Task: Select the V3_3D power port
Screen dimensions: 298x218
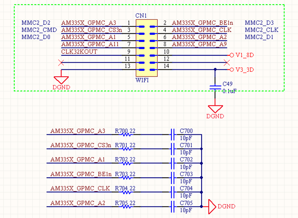Action: coord(232,70)
